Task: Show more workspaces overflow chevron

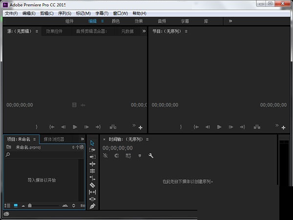Action: click(x=230, y=21)
